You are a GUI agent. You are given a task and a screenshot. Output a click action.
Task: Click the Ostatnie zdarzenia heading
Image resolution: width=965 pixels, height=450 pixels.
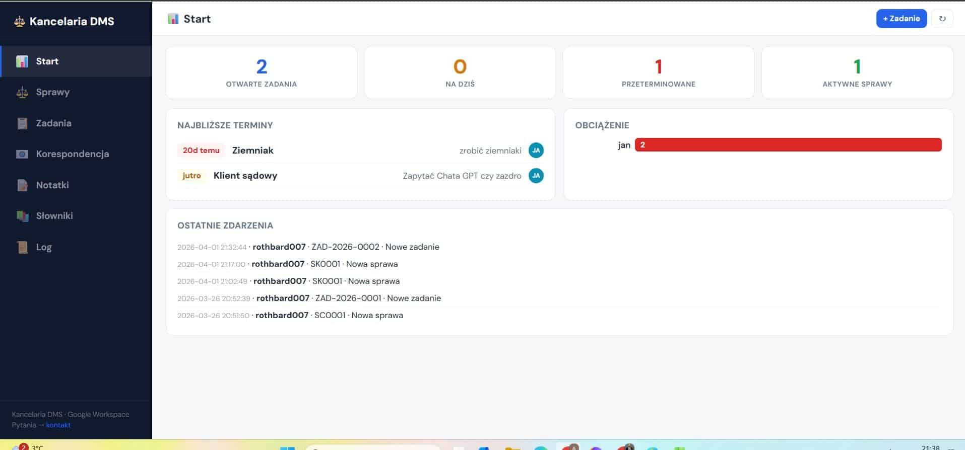tap(225, 226)
